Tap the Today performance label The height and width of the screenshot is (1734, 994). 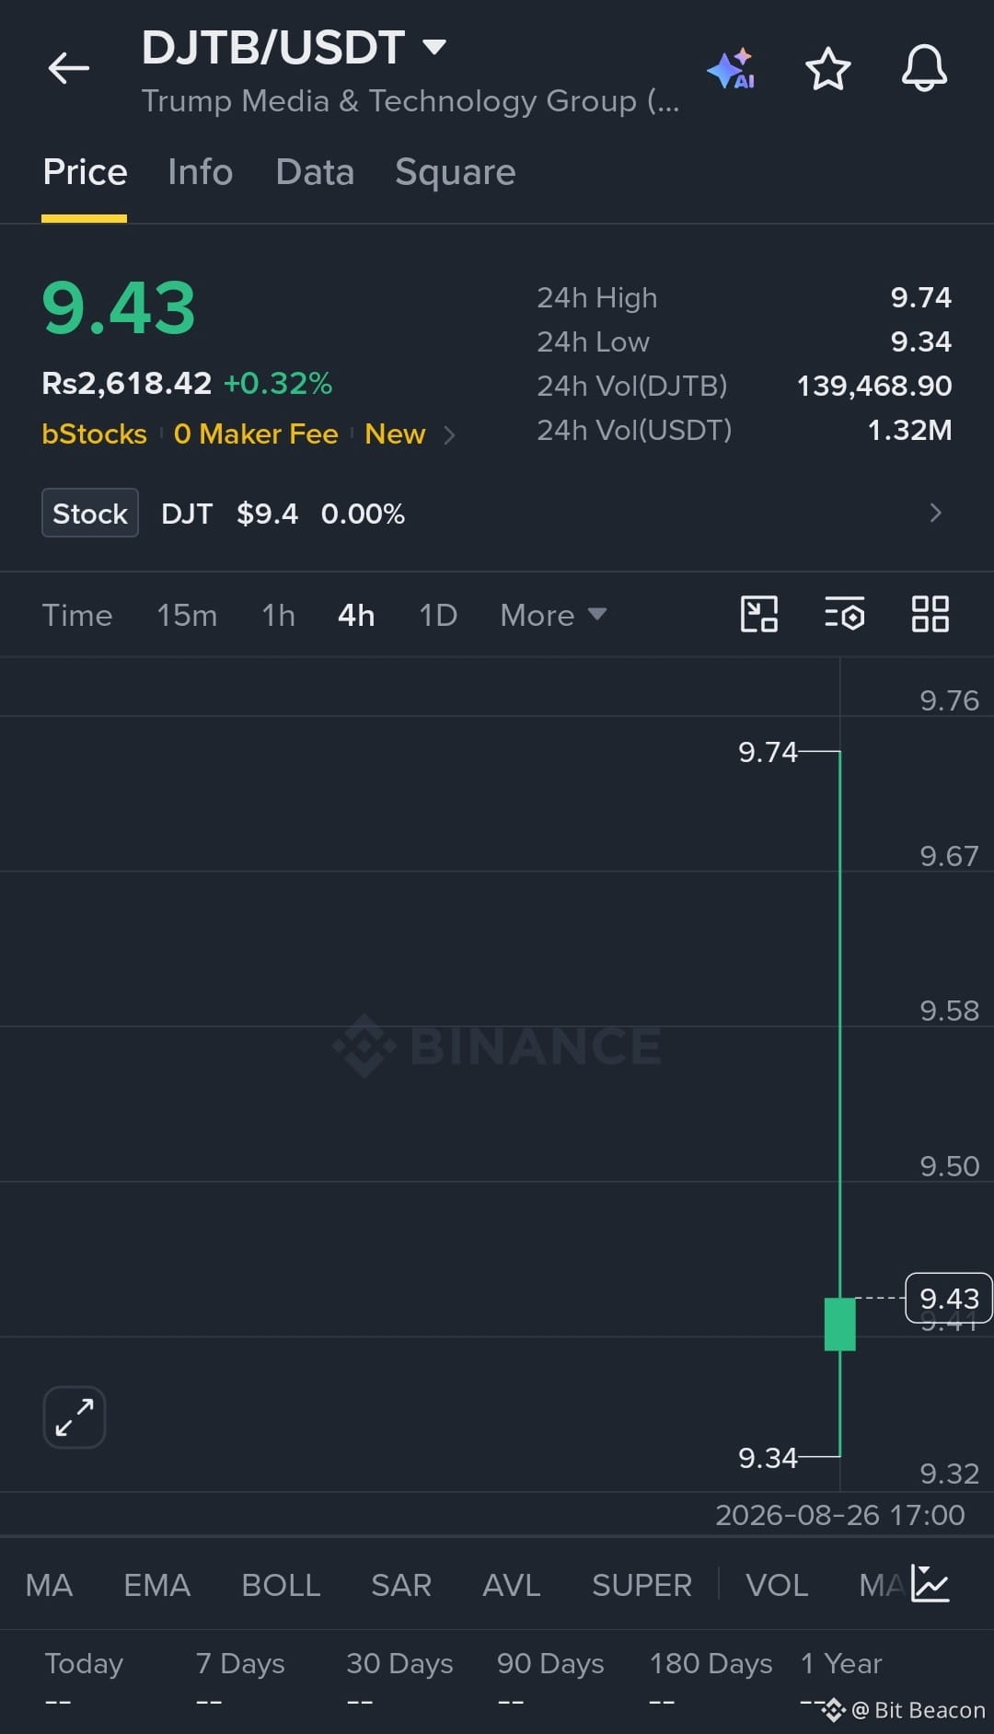point(84,1663)
